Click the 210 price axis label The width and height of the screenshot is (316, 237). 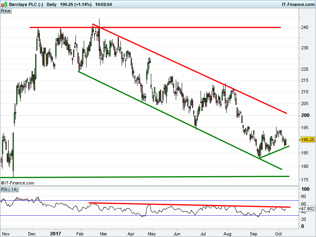tap(305, 92)
